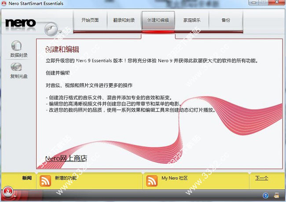Switch to the 翻录和刻录 tab
Screen dimensions: 286x202
coord(124,20)
